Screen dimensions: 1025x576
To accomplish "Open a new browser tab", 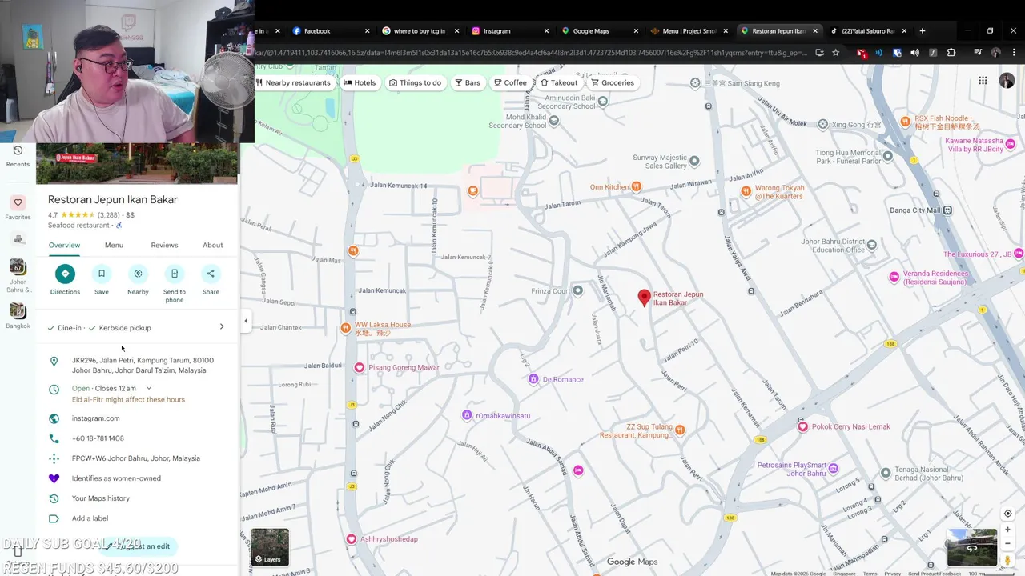I will coord(922,31).
